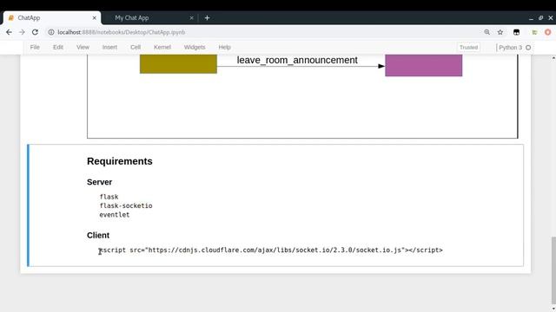Open the View menu
556x312 pixels.
point(83,47)
